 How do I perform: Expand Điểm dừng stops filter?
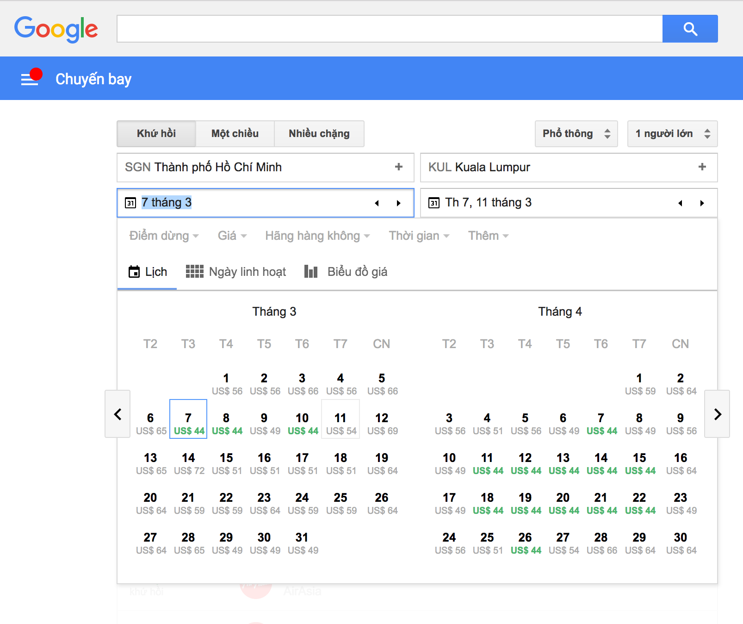coord(164,236)
